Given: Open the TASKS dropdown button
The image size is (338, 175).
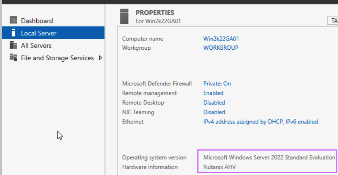Looking at the screenshot, I should pos(333,20).
